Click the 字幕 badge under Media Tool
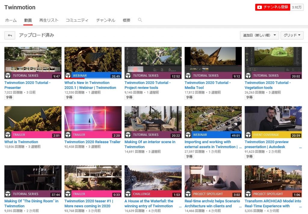Screen dimensions: 308x214 tap(189, 97)
